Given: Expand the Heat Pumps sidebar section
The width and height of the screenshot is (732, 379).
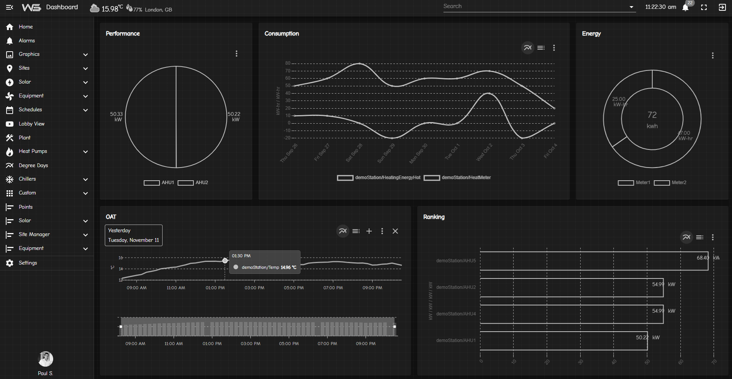Looking at the screenshot, I should (x=86, y=152).
